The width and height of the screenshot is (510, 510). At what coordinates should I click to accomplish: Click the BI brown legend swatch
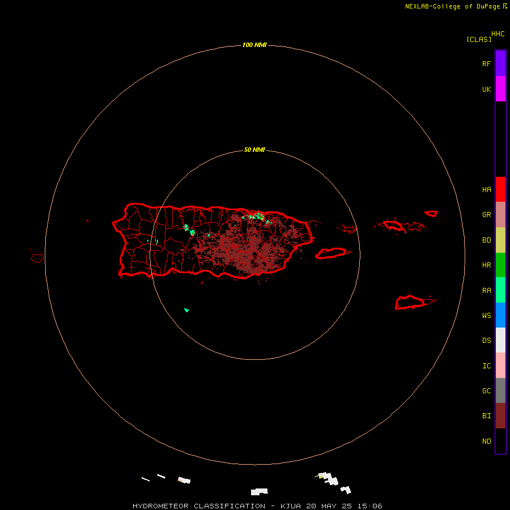(500, 416)
